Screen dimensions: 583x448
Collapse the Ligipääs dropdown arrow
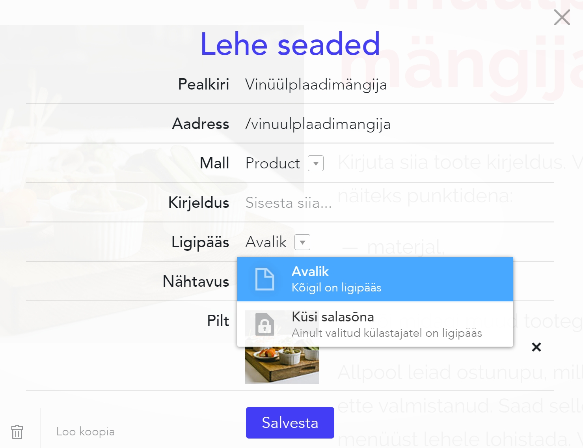point(302,242)
